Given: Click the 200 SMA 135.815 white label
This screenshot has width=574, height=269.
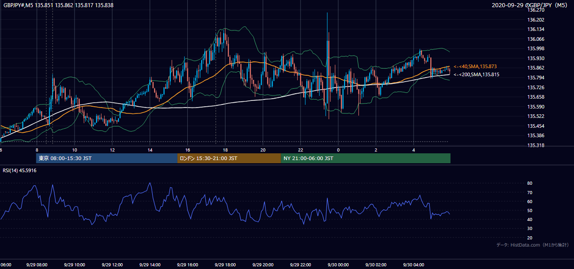Looking at the screenshot, I should tap(477, 74).
